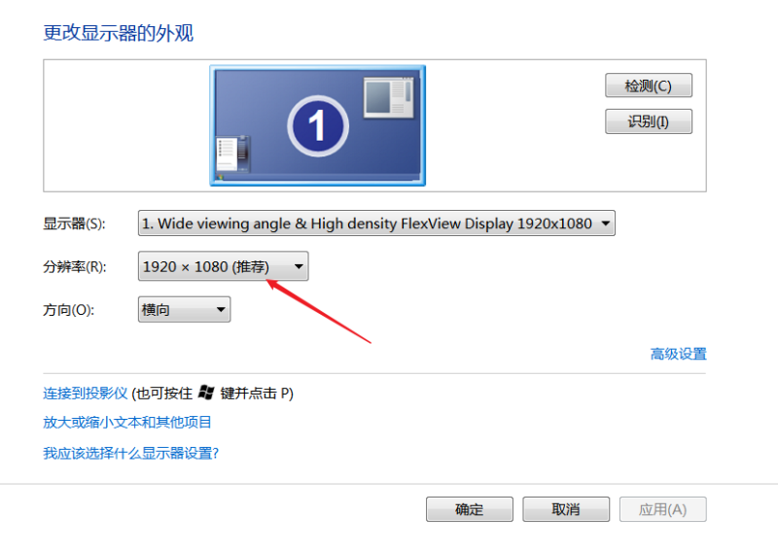Expand the display dropdown arrow
778x550 pixels.
pos(605,223)
